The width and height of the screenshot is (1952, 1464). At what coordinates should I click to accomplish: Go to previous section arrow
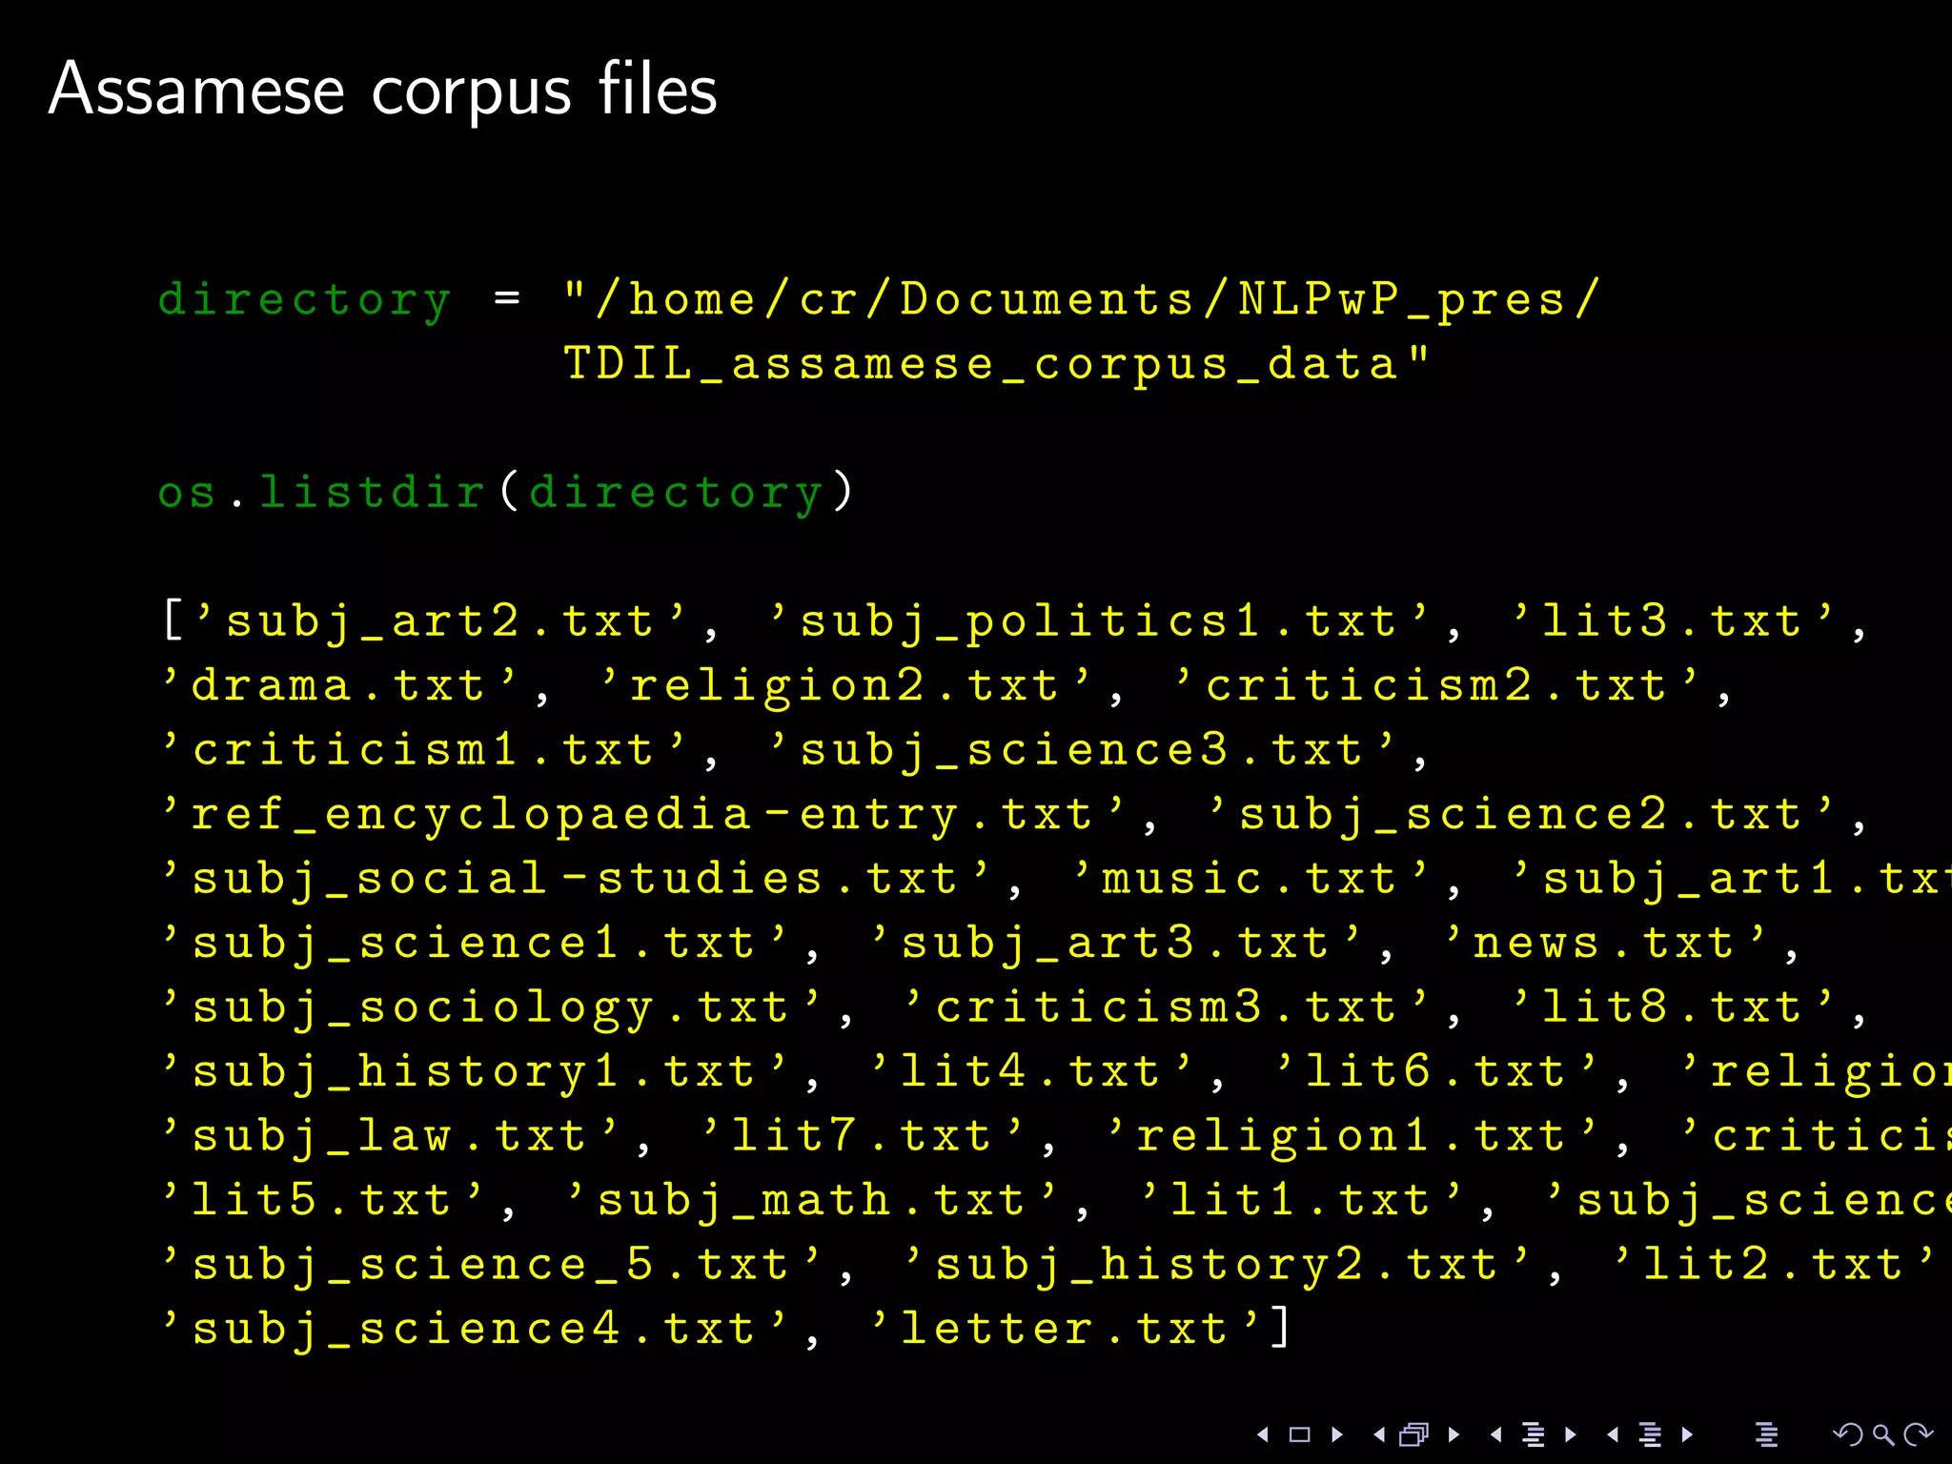(x=1613, y=1434)
